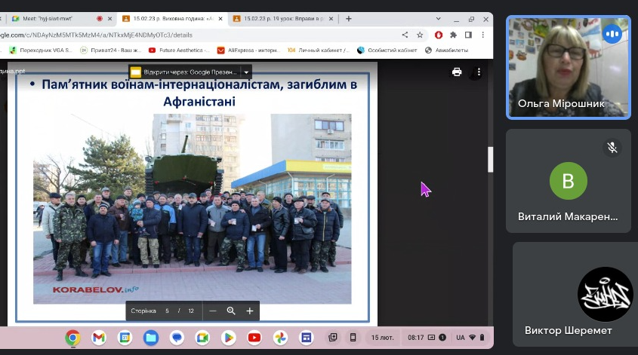The width and height of the screenshot is (638, 355).
Task: Open Google Meet from the shelf
Action: pos(202,338)
